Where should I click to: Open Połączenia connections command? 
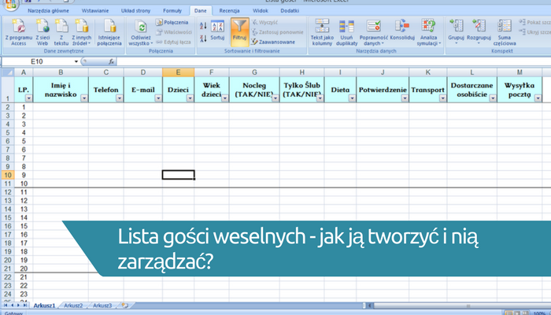[172, 22]
